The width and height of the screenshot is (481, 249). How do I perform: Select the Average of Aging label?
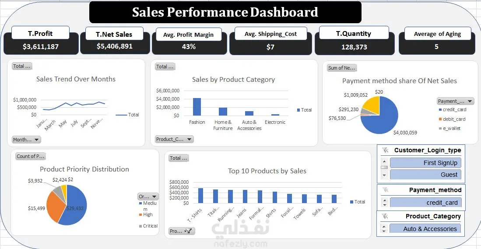point(437,34)
